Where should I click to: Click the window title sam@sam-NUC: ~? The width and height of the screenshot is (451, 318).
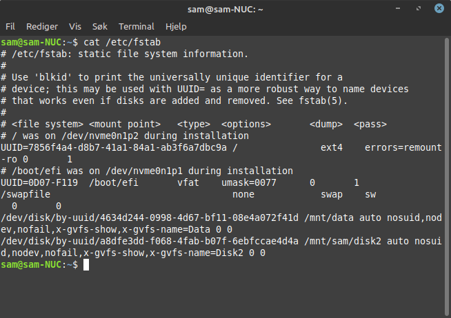[226, 10]
